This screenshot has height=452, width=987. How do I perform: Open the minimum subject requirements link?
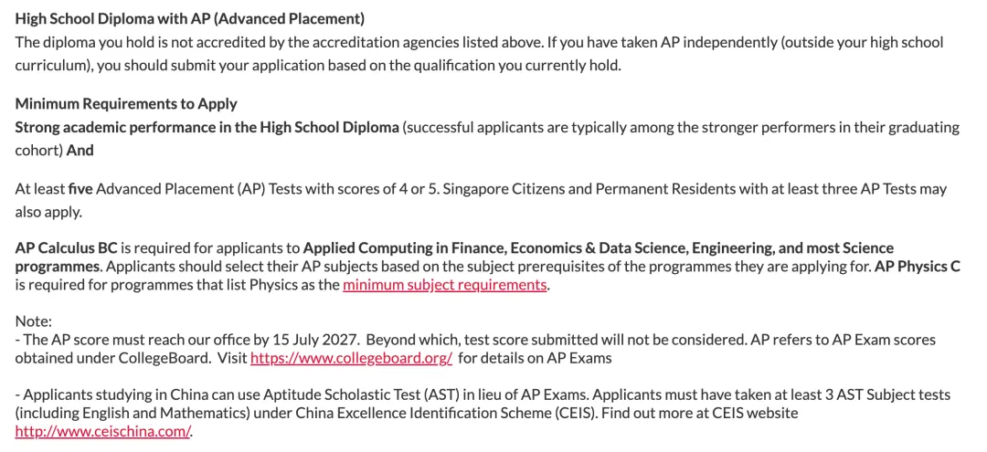(x=444, y=285)
